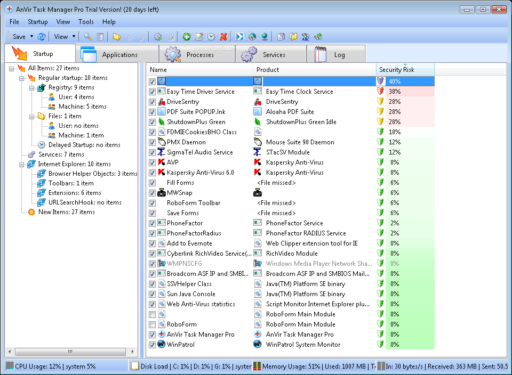Viewport: 512px width, 375px height.
Task: Click the red X delete toolbar icon
Action: click(x=223, y=37)
